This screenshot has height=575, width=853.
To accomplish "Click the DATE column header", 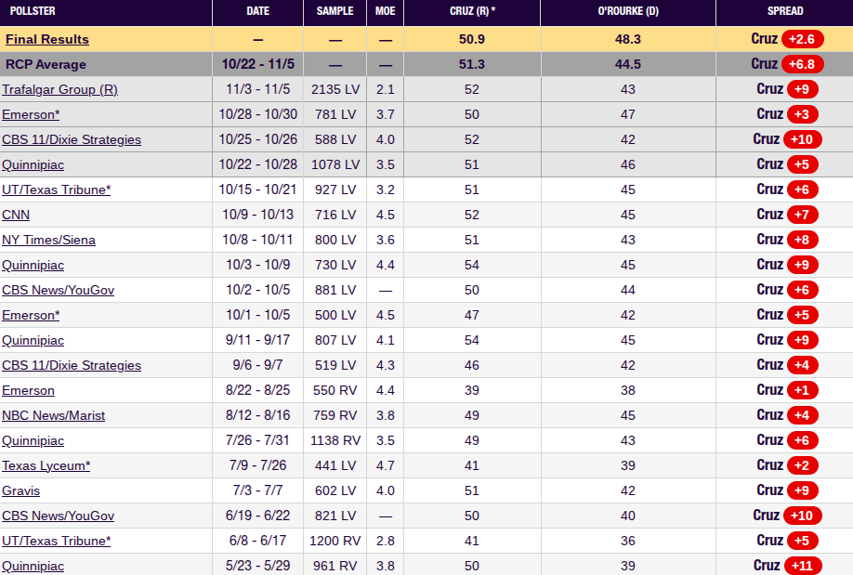I will tap(258, 11).
